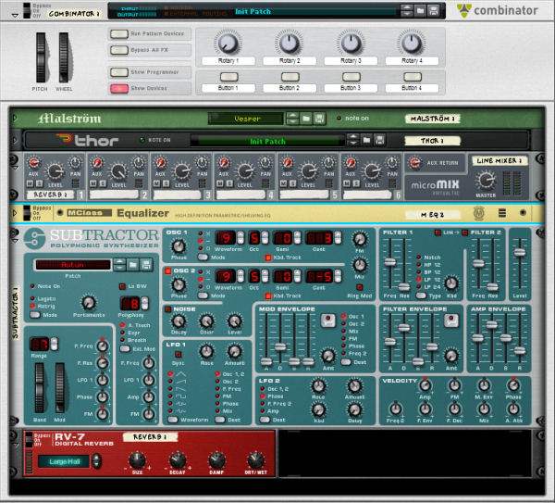Select the 'Vesper' patch name display
The width and height of the screenshot is (555, 503).
click(x=246, y=119)
